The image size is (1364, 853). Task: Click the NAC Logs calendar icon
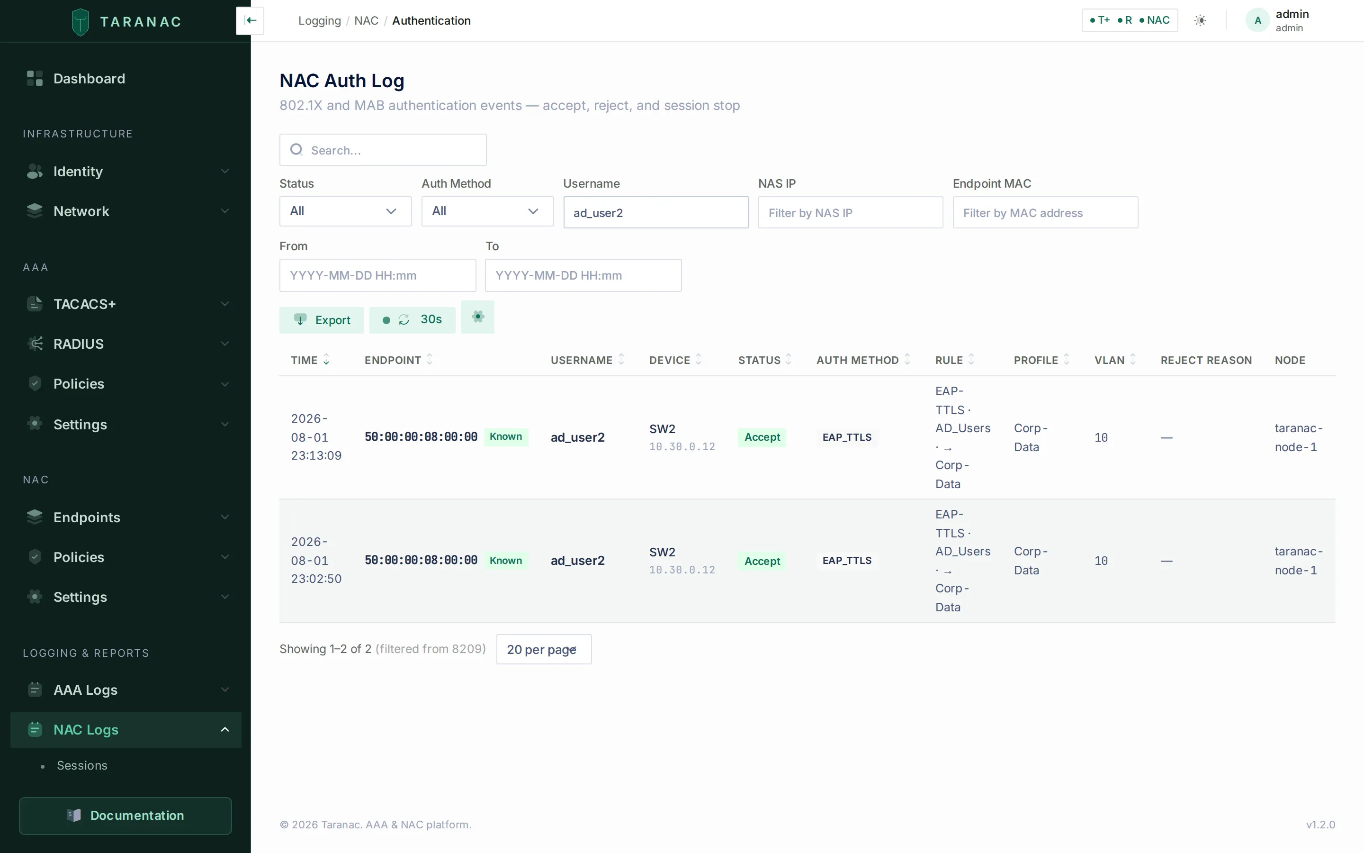pos(35,729)
